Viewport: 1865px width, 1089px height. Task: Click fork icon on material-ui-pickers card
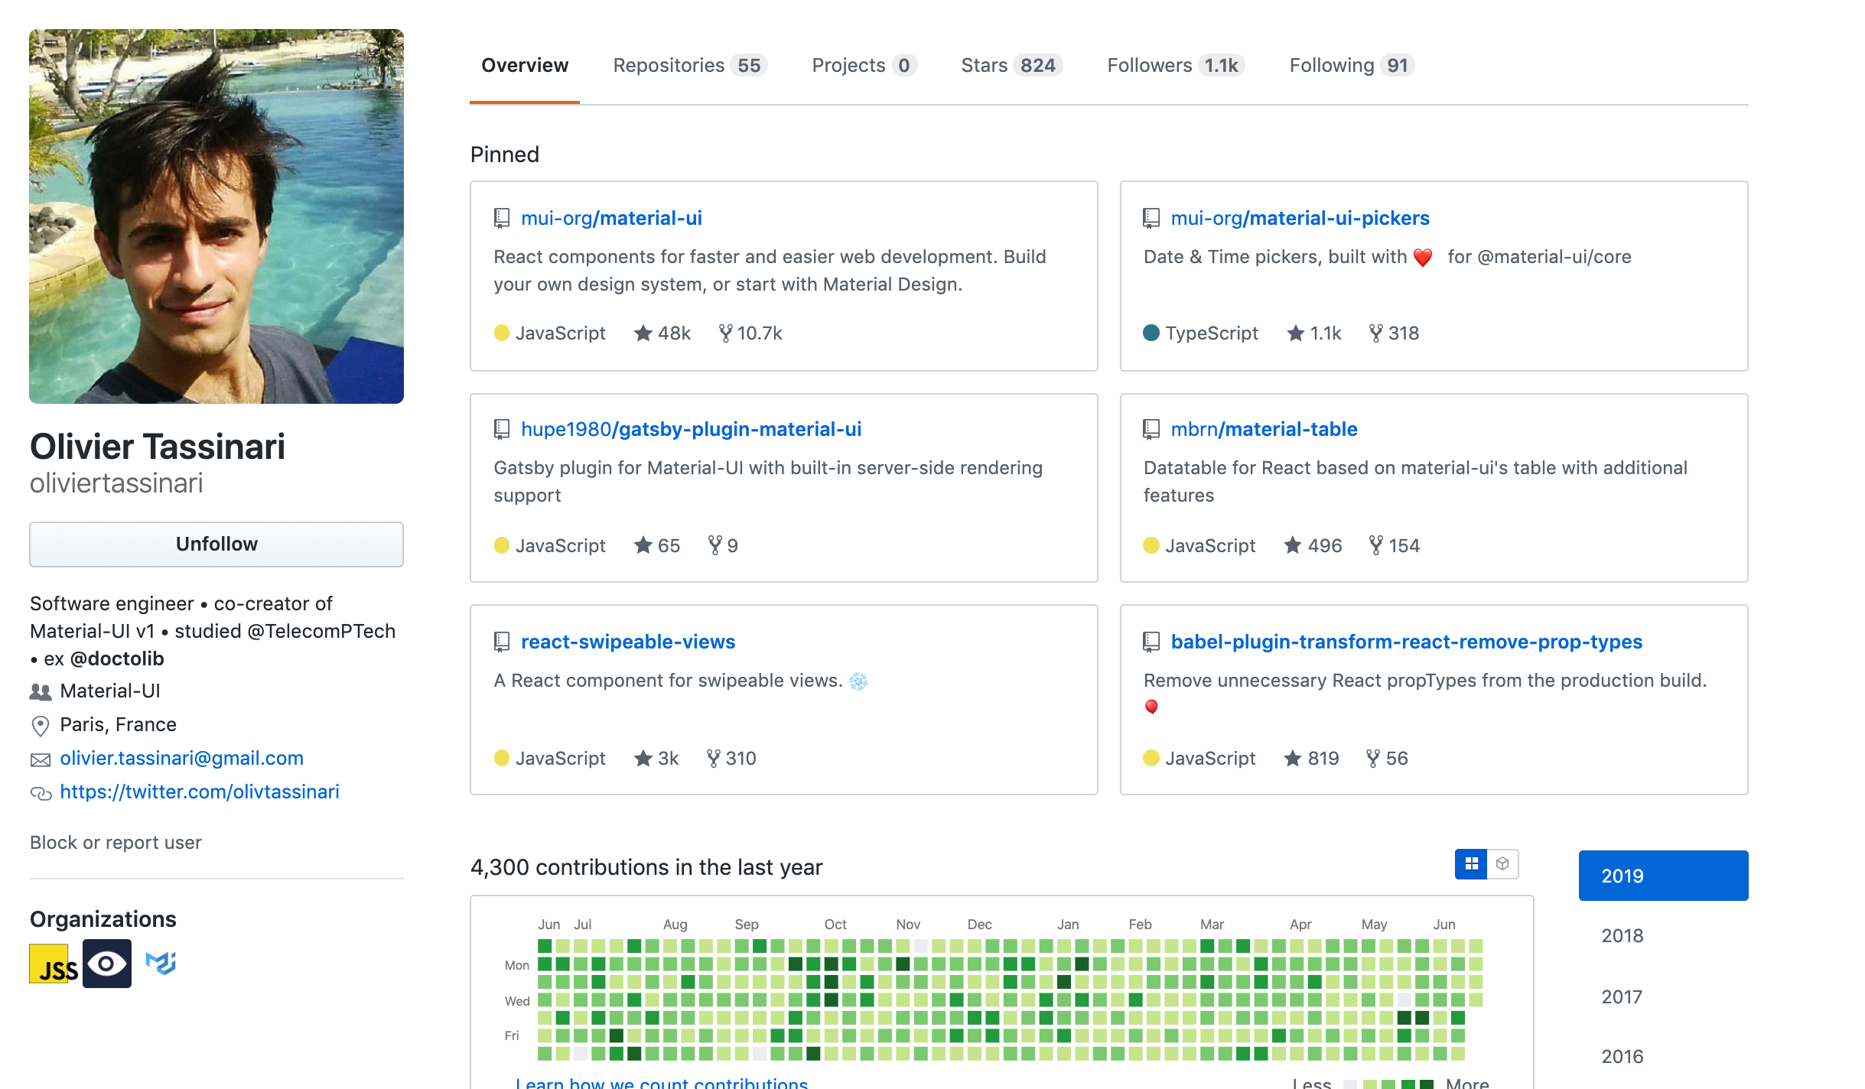tap(1375, 333)
